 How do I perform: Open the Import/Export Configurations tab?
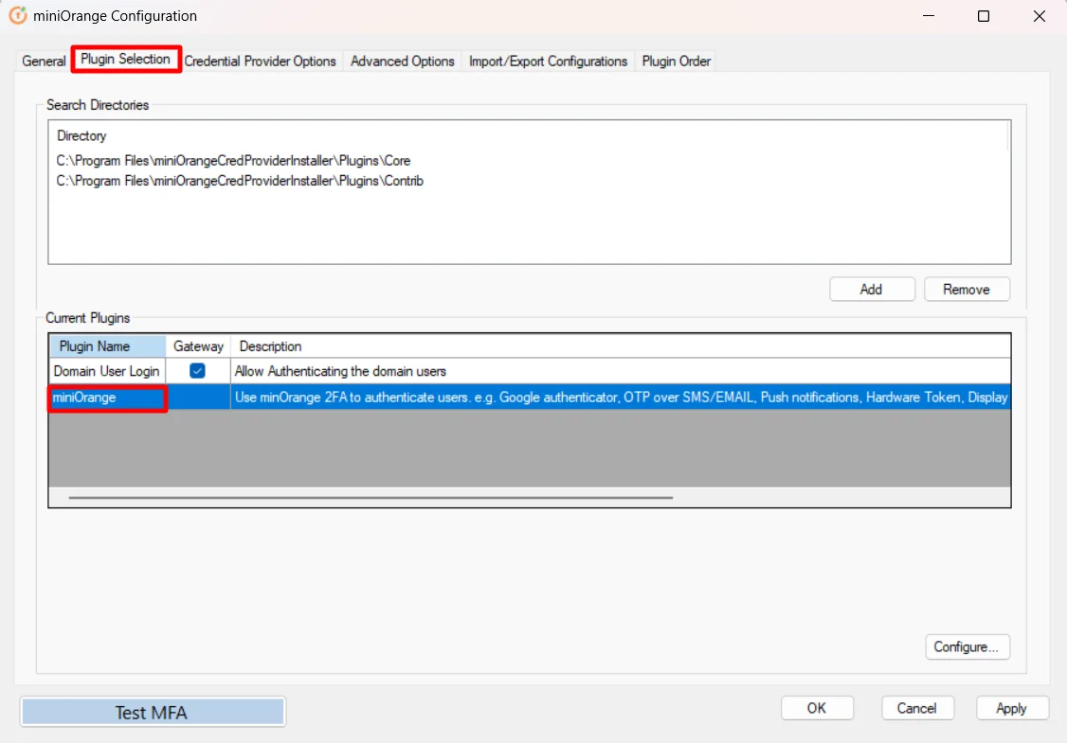click(x=548, y=61)
